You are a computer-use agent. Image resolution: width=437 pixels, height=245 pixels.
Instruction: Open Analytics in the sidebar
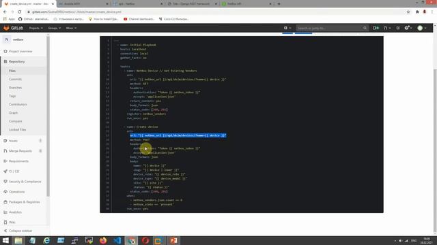click(x=15, y=212)
